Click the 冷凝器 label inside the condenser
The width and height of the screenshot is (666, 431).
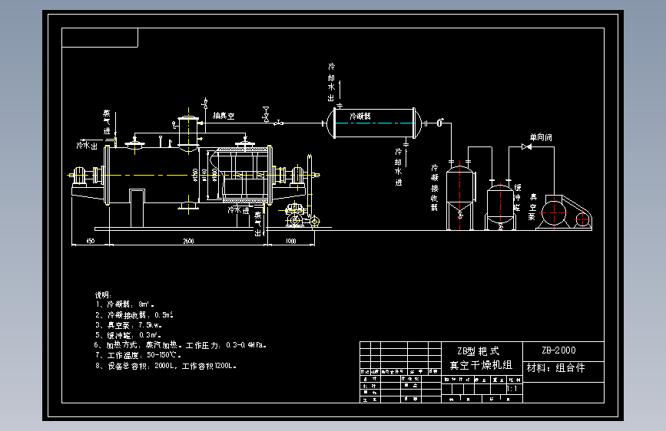(360, 116)
